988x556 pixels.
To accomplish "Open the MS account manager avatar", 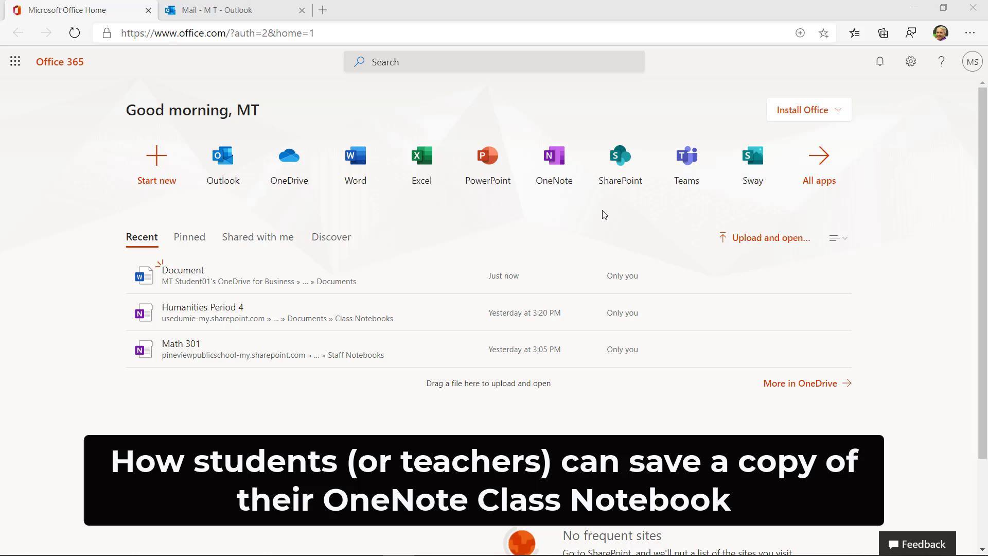I will (x=972, y=62).
